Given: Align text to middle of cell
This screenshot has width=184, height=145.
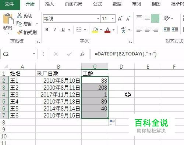Looking at the screenshot, I should [147, 18].
